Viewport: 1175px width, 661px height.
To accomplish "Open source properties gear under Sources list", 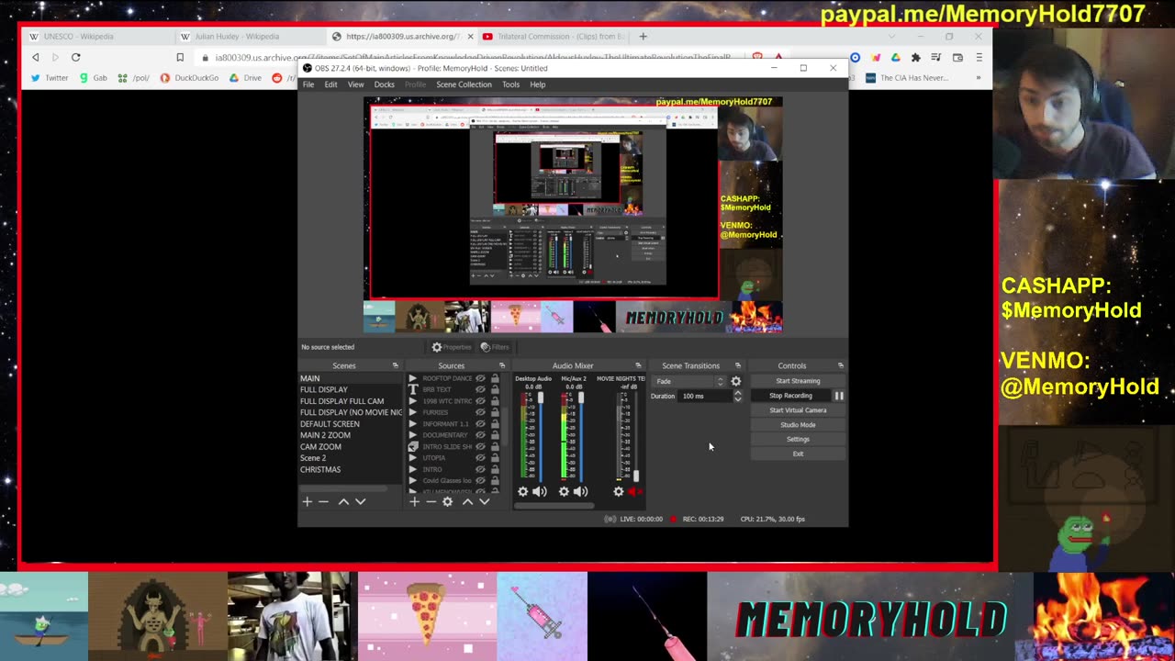I will tap(447, 501).
